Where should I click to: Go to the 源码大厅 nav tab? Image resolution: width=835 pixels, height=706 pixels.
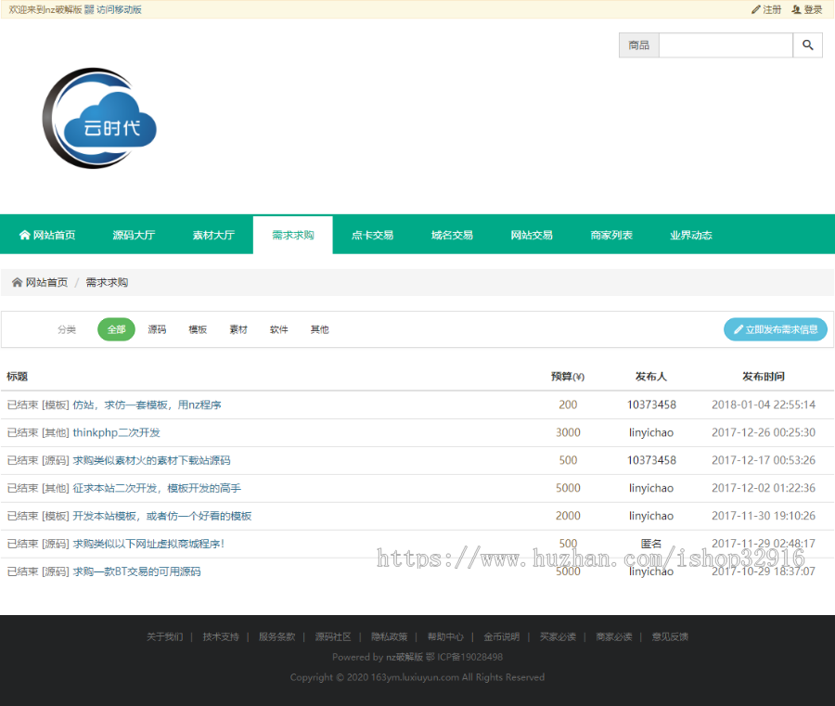[x=134, y=236]
